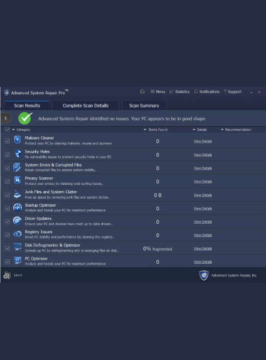Screen dimensions: 266x360
Task: Uncheck Disk Defragmenter & Optimizer checkbox
Action: [x=7, y=248]
